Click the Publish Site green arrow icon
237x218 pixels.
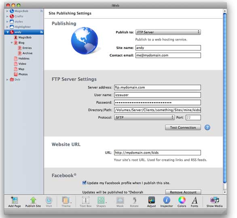33,200
